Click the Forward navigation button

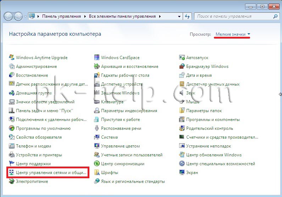18,17
